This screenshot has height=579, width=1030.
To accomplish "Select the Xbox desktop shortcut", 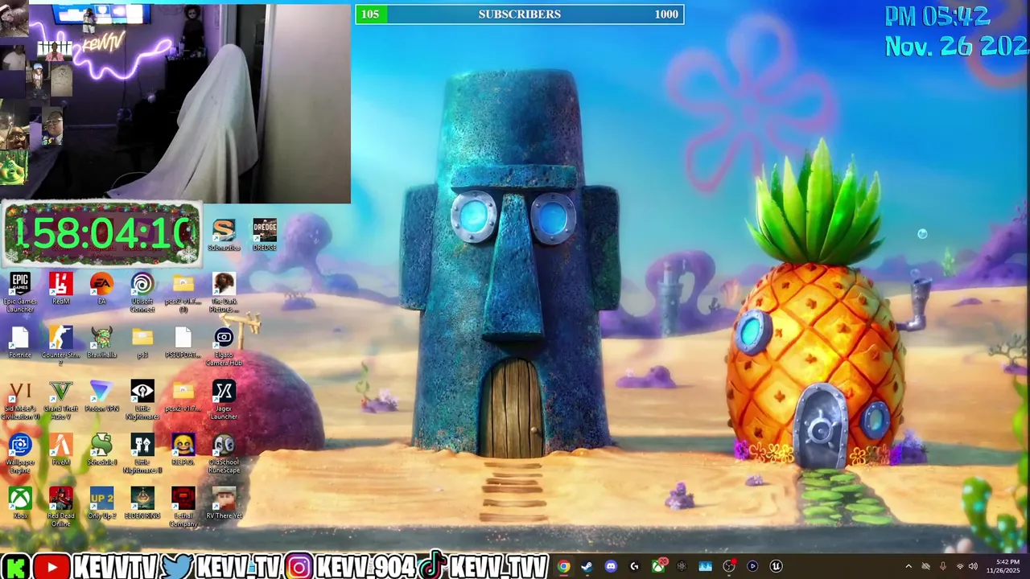I will click(20, 503).
